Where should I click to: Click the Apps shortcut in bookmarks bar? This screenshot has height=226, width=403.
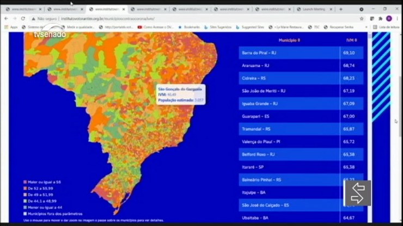click(x=11, y=27)
